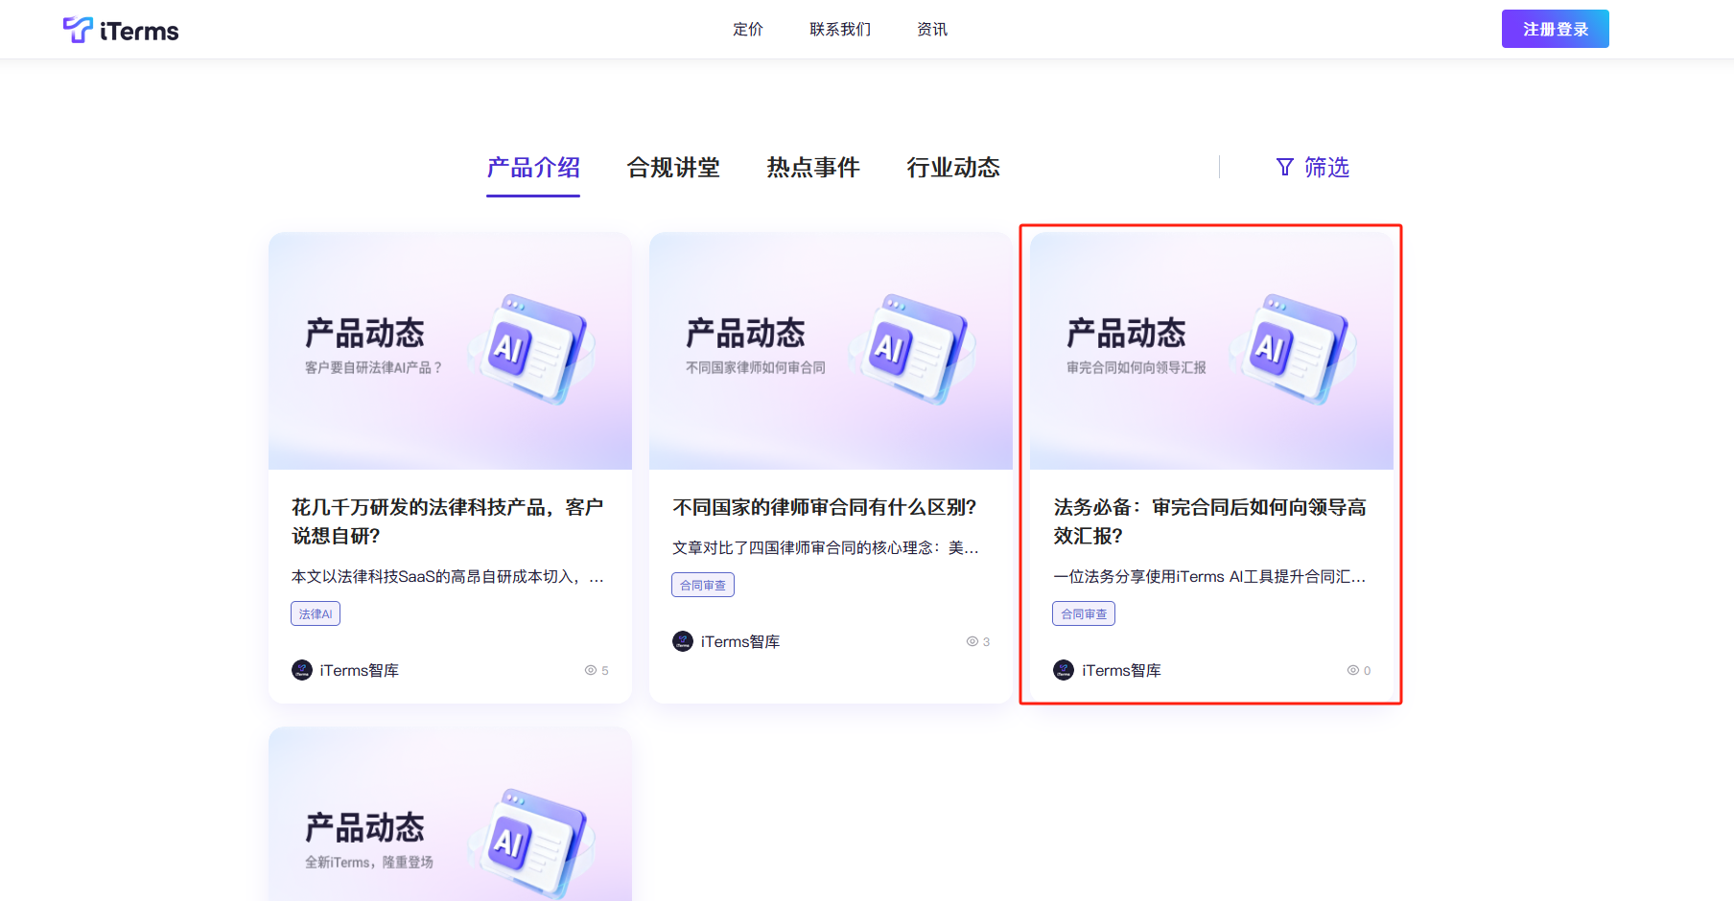Select the 产品介绍 tab
The height and width of the screenshot is (901, 1734).
point(533,168)
